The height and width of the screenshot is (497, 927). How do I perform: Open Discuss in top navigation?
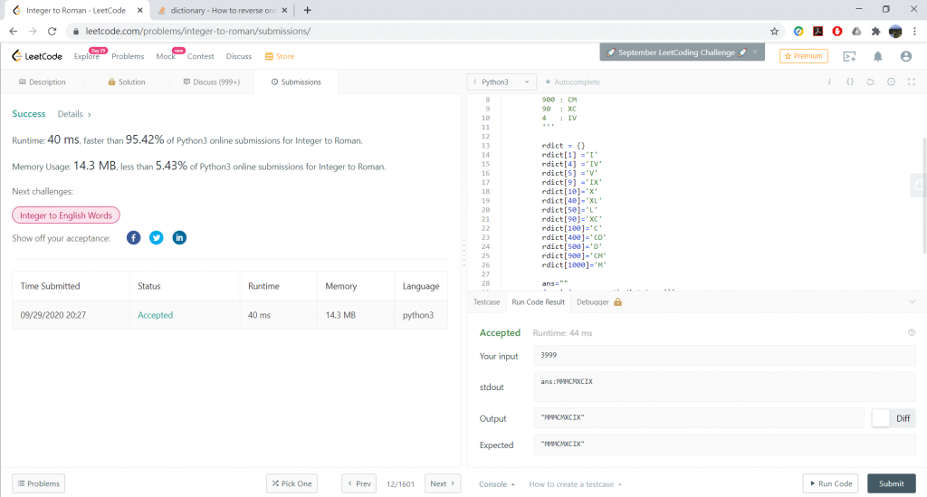239,56
